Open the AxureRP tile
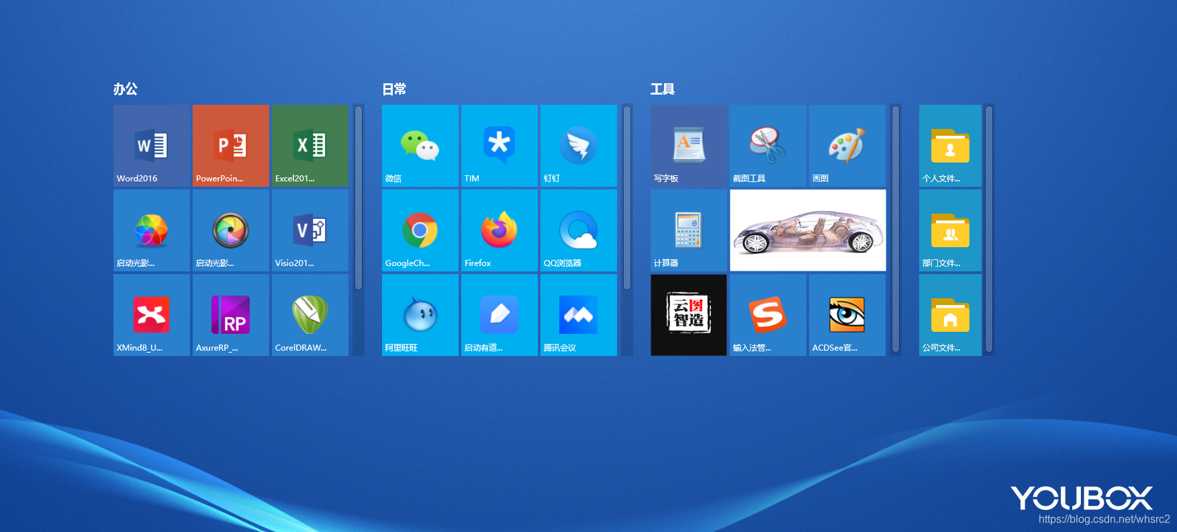The width and height of the screenshot is (1177, 532). (x=231, y=315)
